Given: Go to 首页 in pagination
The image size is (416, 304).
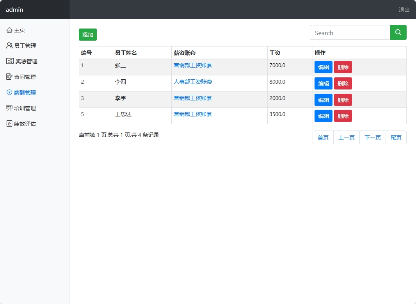Looking at the screenshot, I should (323, 137).
